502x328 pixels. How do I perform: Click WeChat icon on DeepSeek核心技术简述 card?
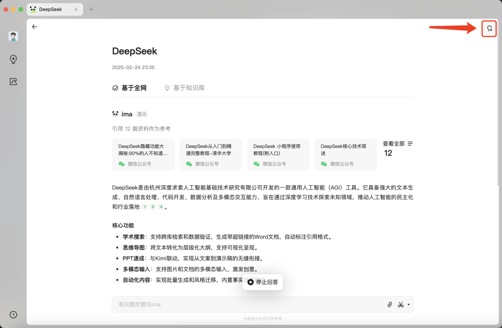click(324, 164)
